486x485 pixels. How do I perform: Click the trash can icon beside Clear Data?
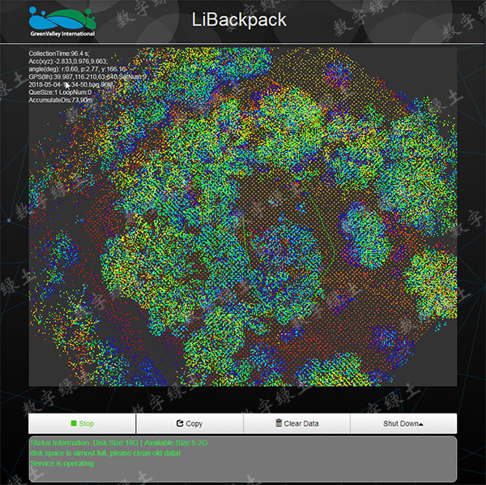coord(279,423)
